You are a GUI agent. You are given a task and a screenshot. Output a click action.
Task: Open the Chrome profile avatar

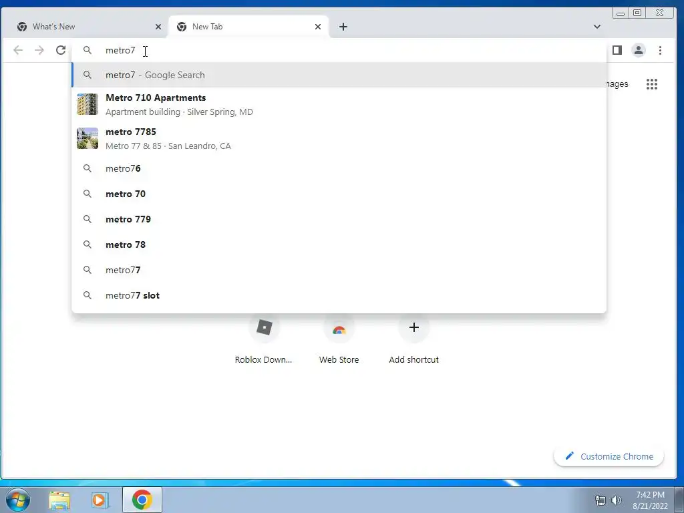(x=638, y=50)
